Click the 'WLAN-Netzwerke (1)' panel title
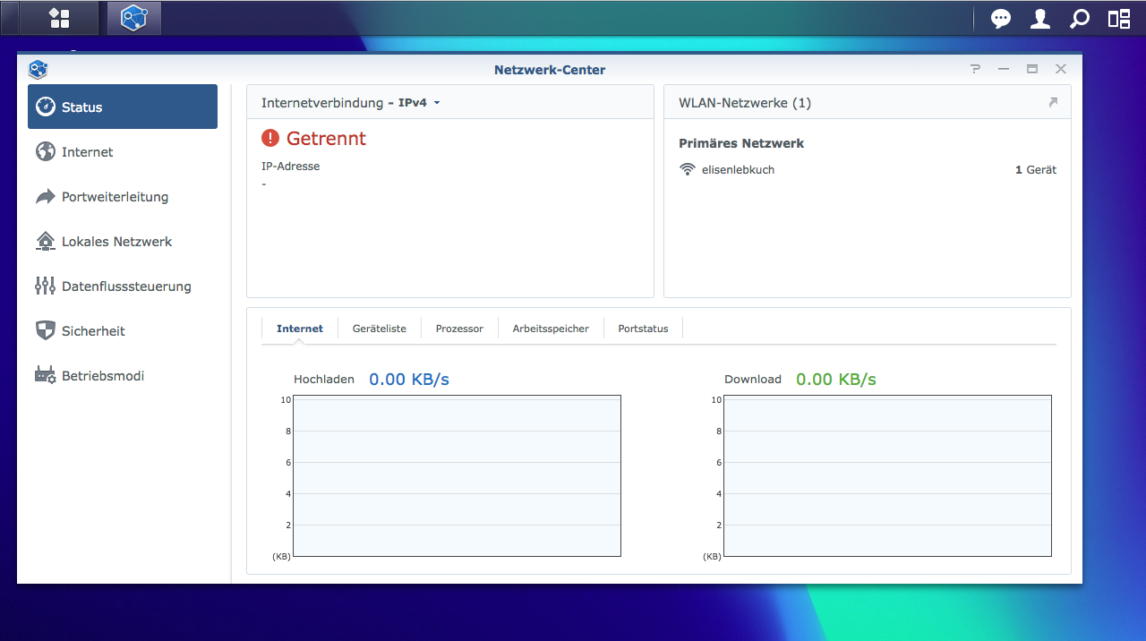This screenshot has width=1146, height=641. 745,103
